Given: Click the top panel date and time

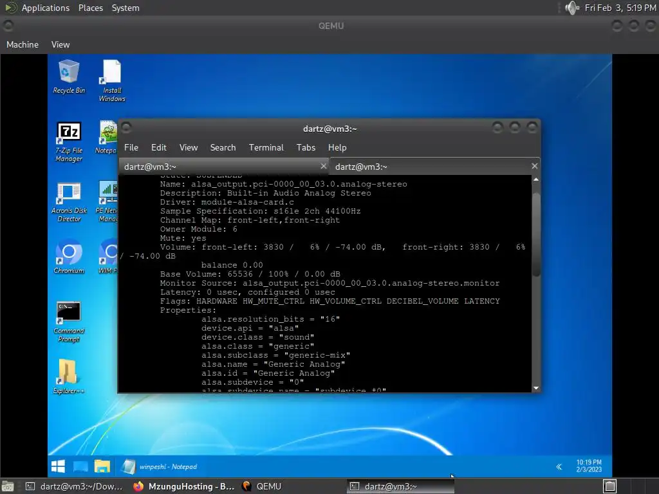Looking at the screenshot, I should pos(620,8).
